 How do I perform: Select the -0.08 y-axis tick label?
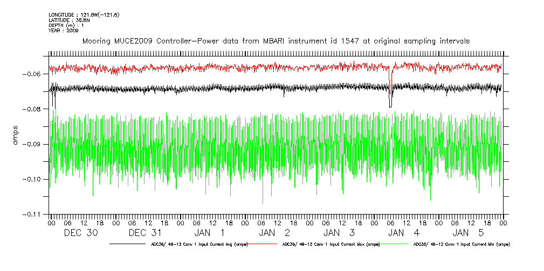coord(35,109)
